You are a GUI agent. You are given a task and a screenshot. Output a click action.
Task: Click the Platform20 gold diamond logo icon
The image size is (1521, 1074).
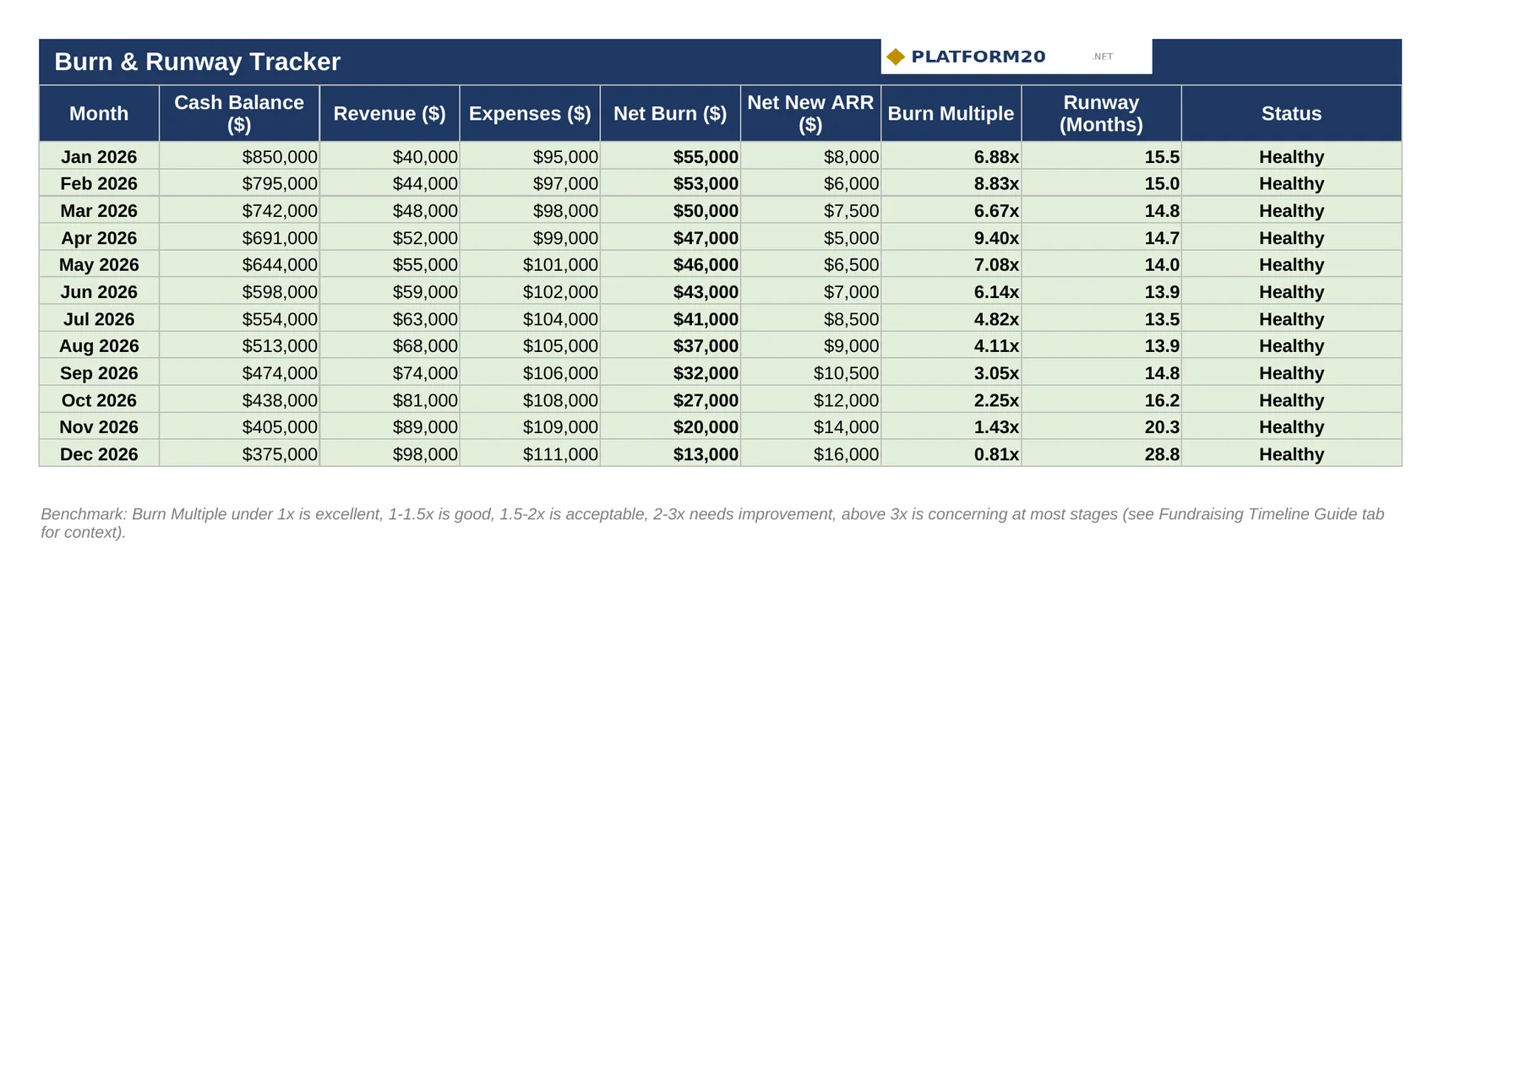[896, 57]
